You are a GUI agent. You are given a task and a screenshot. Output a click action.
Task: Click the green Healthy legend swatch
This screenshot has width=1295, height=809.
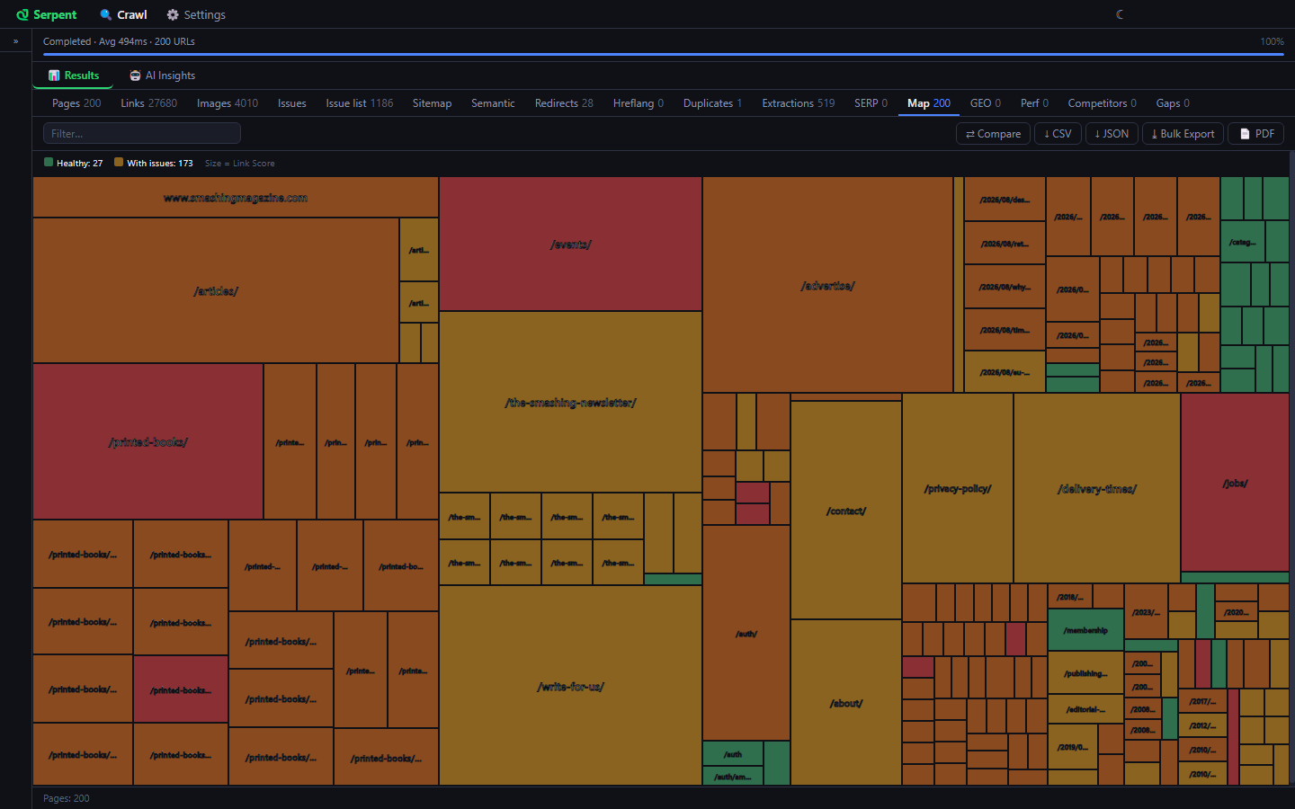pyautogui.click(x=49, y=163)
